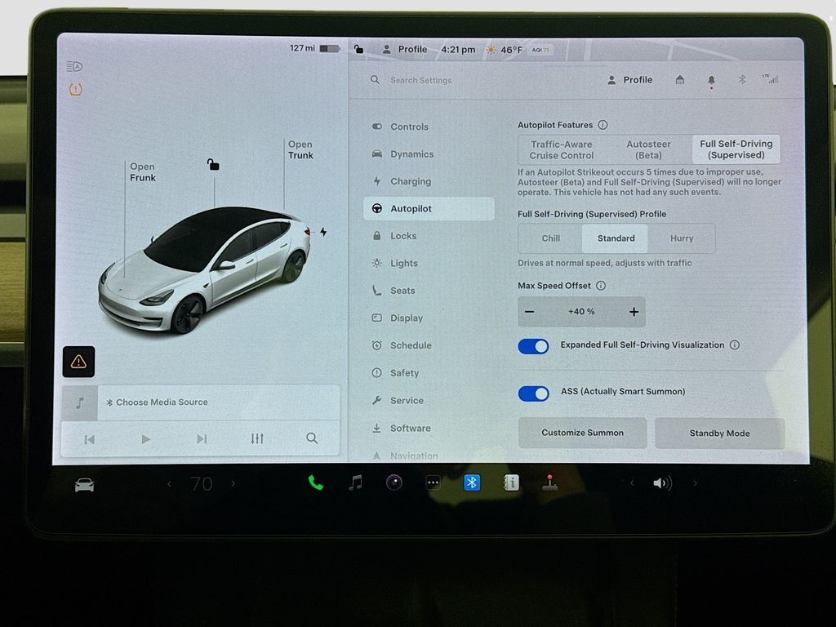
Task: Tap the green phone icon in dock
Action: (x=315, y=483)
